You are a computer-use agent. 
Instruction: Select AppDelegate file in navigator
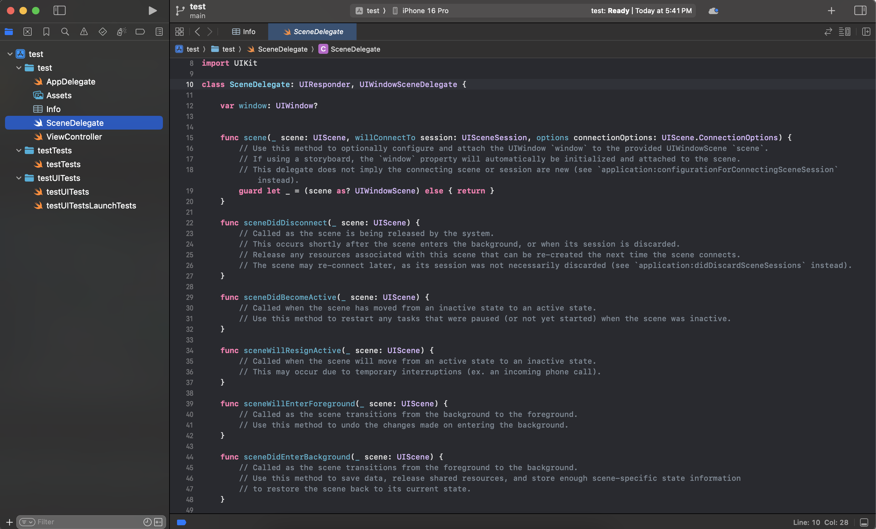pos(71,82)
